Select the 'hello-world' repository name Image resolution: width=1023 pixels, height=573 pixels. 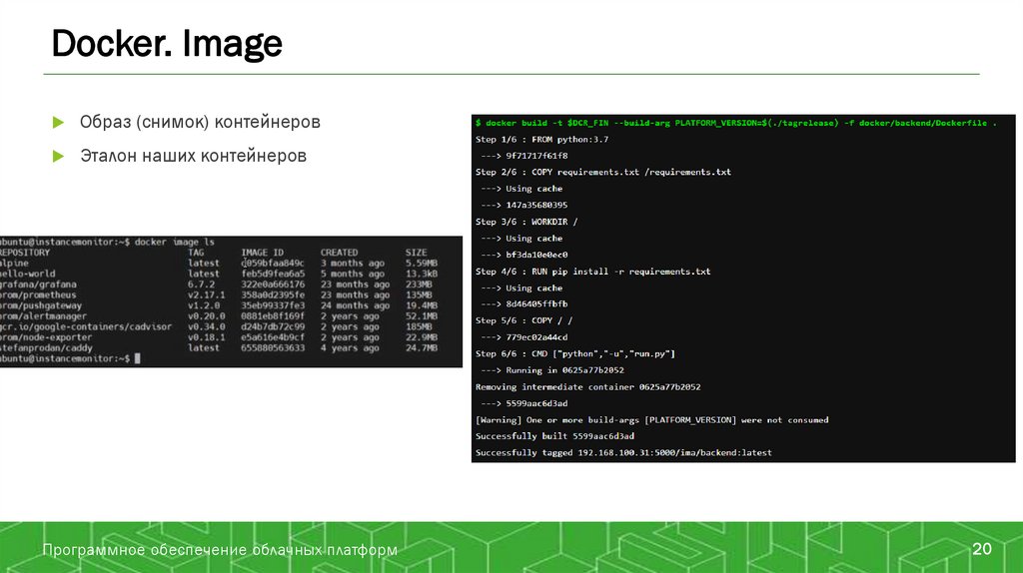(27, 274)
